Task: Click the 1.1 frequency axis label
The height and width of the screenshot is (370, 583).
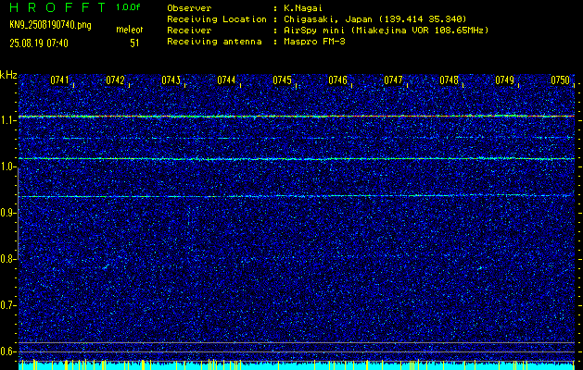Action: point(6,120)
